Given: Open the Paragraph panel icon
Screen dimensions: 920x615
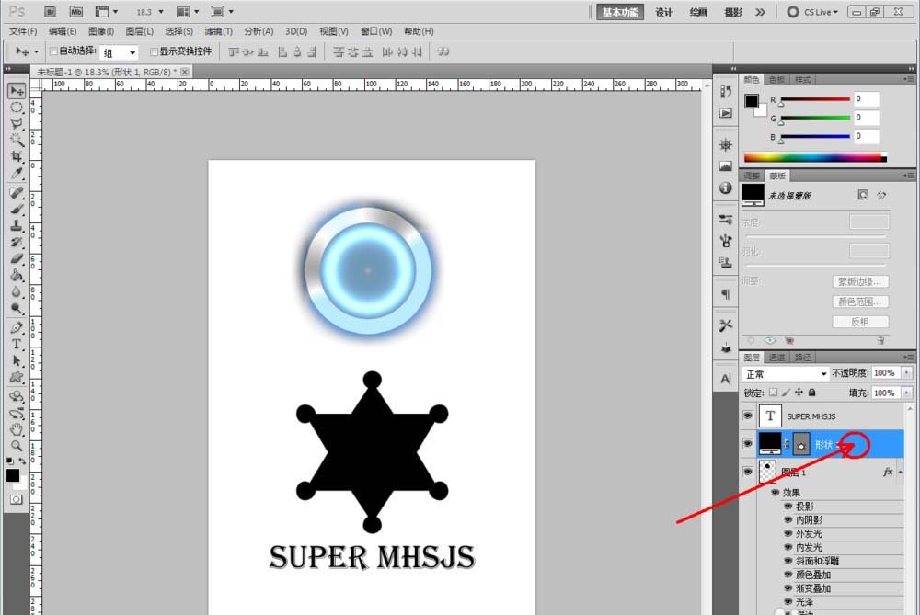Looking at the screenshot, I should [x=726, y=295].
